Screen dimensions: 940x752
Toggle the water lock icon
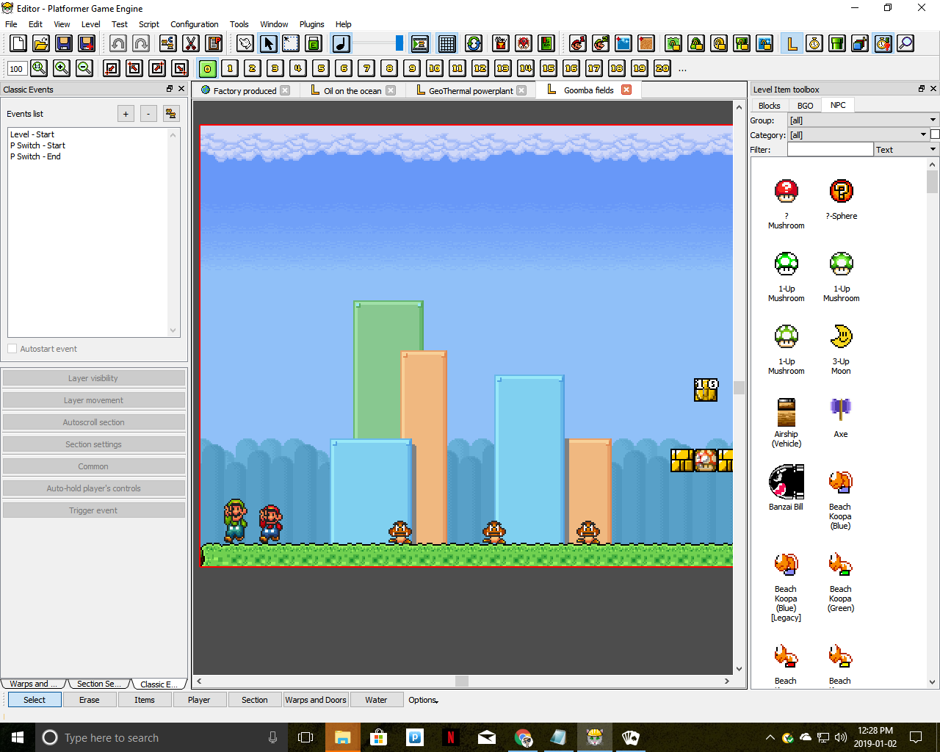[x=764, y=43]
